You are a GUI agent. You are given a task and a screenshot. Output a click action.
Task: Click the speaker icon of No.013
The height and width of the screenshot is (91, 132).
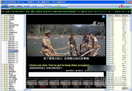pyautogui.click(x=108, y=42)
